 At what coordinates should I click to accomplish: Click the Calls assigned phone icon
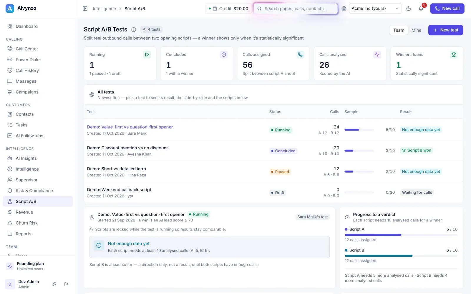pos(300,54)
